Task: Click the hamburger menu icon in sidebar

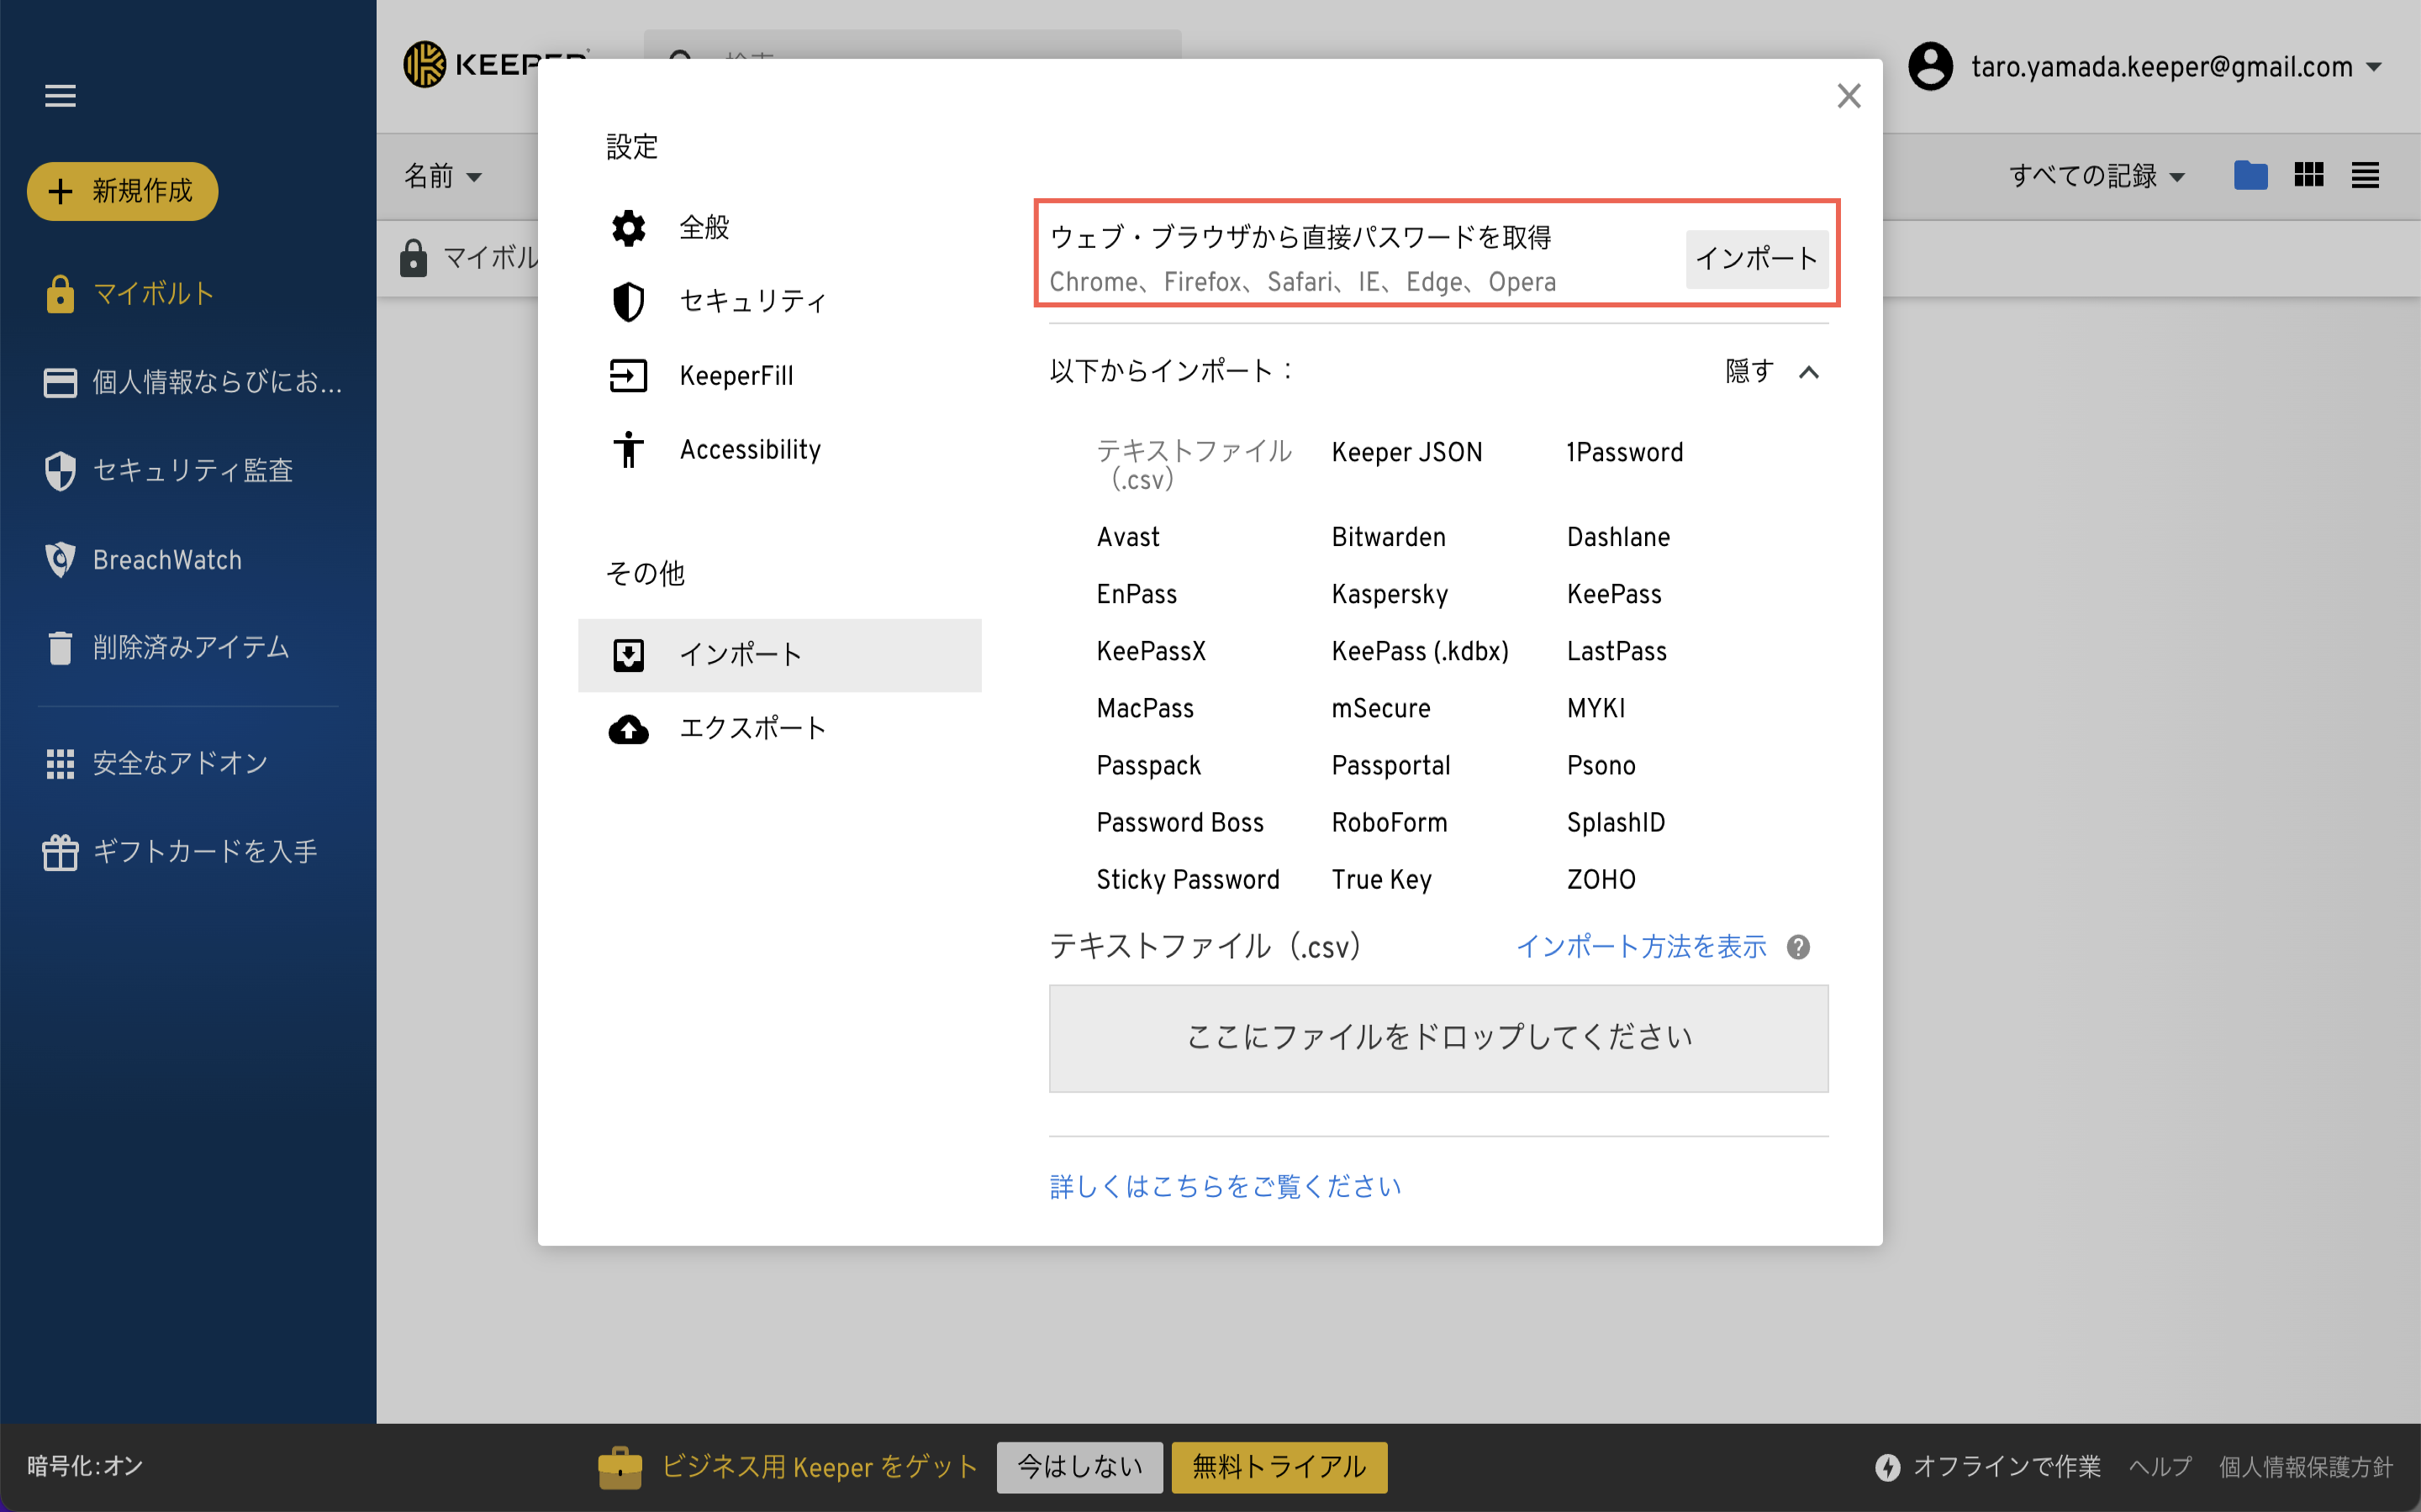Action: (x=60, y=96)
